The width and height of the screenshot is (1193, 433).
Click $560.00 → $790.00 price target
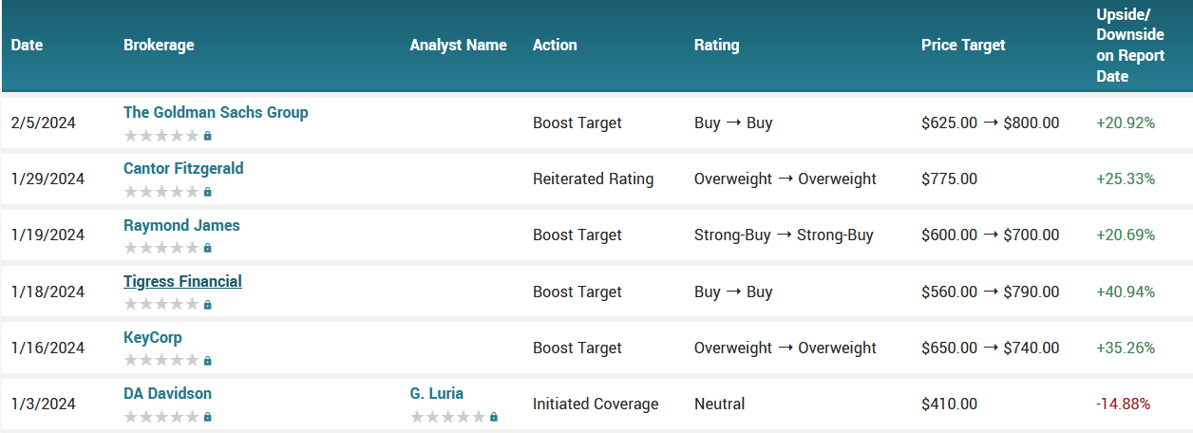(x=991, y=292)
